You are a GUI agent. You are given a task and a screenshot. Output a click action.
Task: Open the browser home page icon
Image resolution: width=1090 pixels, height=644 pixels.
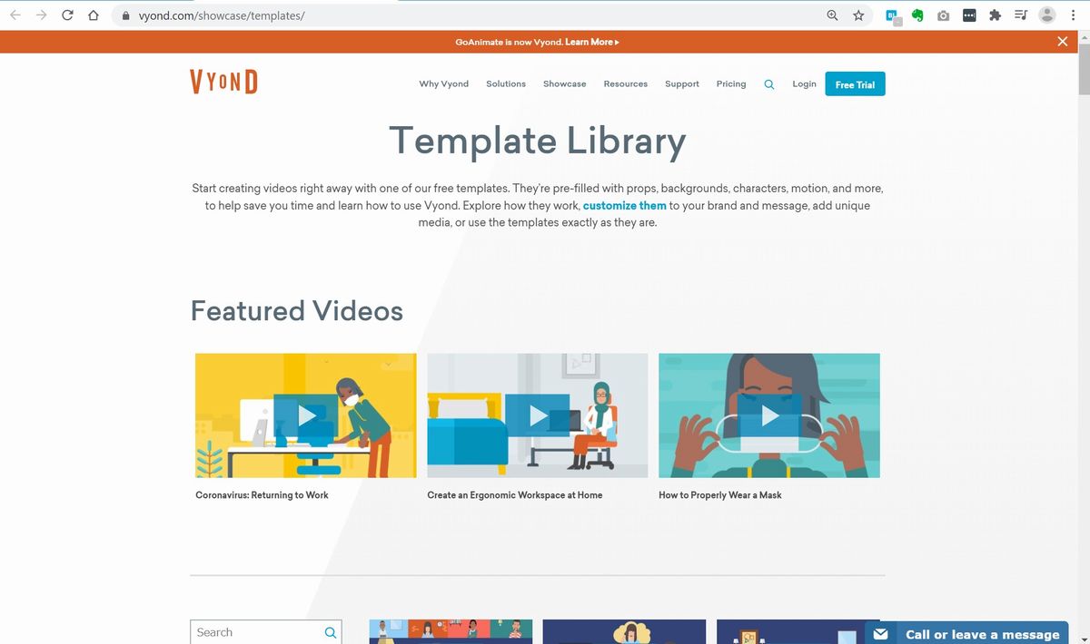pos(93,15)
